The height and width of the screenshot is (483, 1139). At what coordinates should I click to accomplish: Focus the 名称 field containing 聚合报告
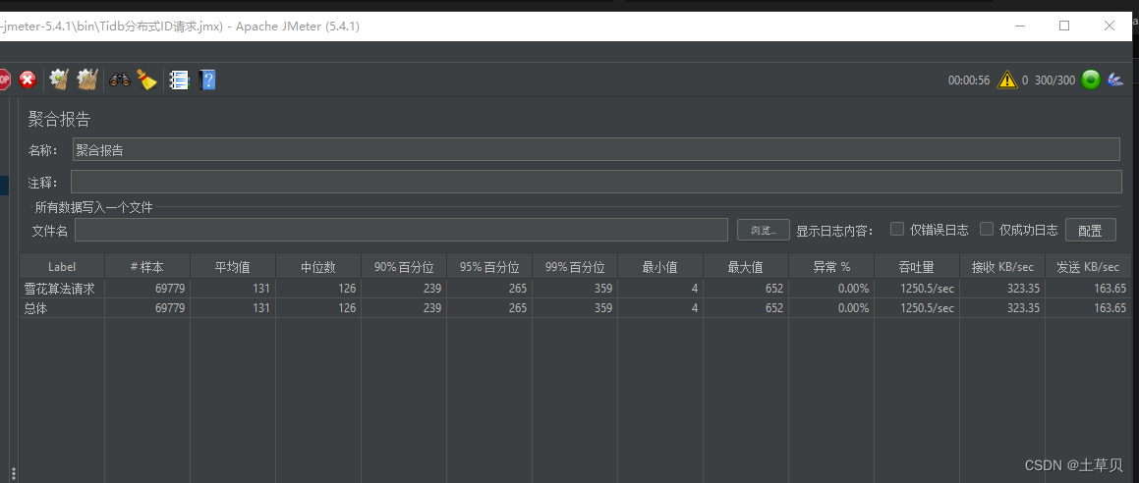tap(597, 150)
